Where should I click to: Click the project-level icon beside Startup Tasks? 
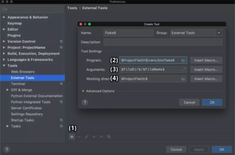pos(61,120)
